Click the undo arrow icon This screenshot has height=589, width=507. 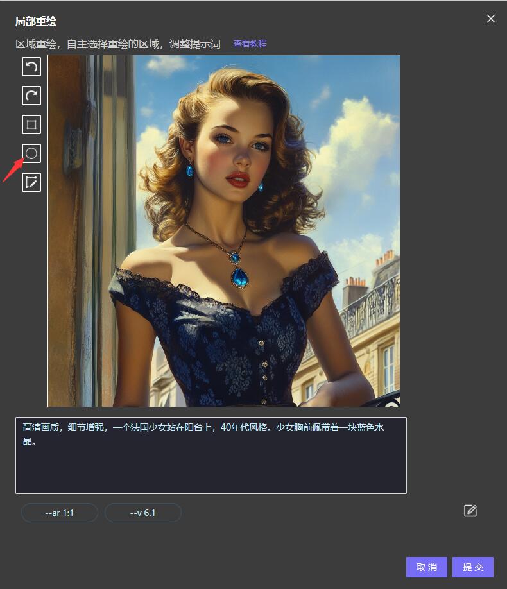pyautogui.click(x=31, y=67)
